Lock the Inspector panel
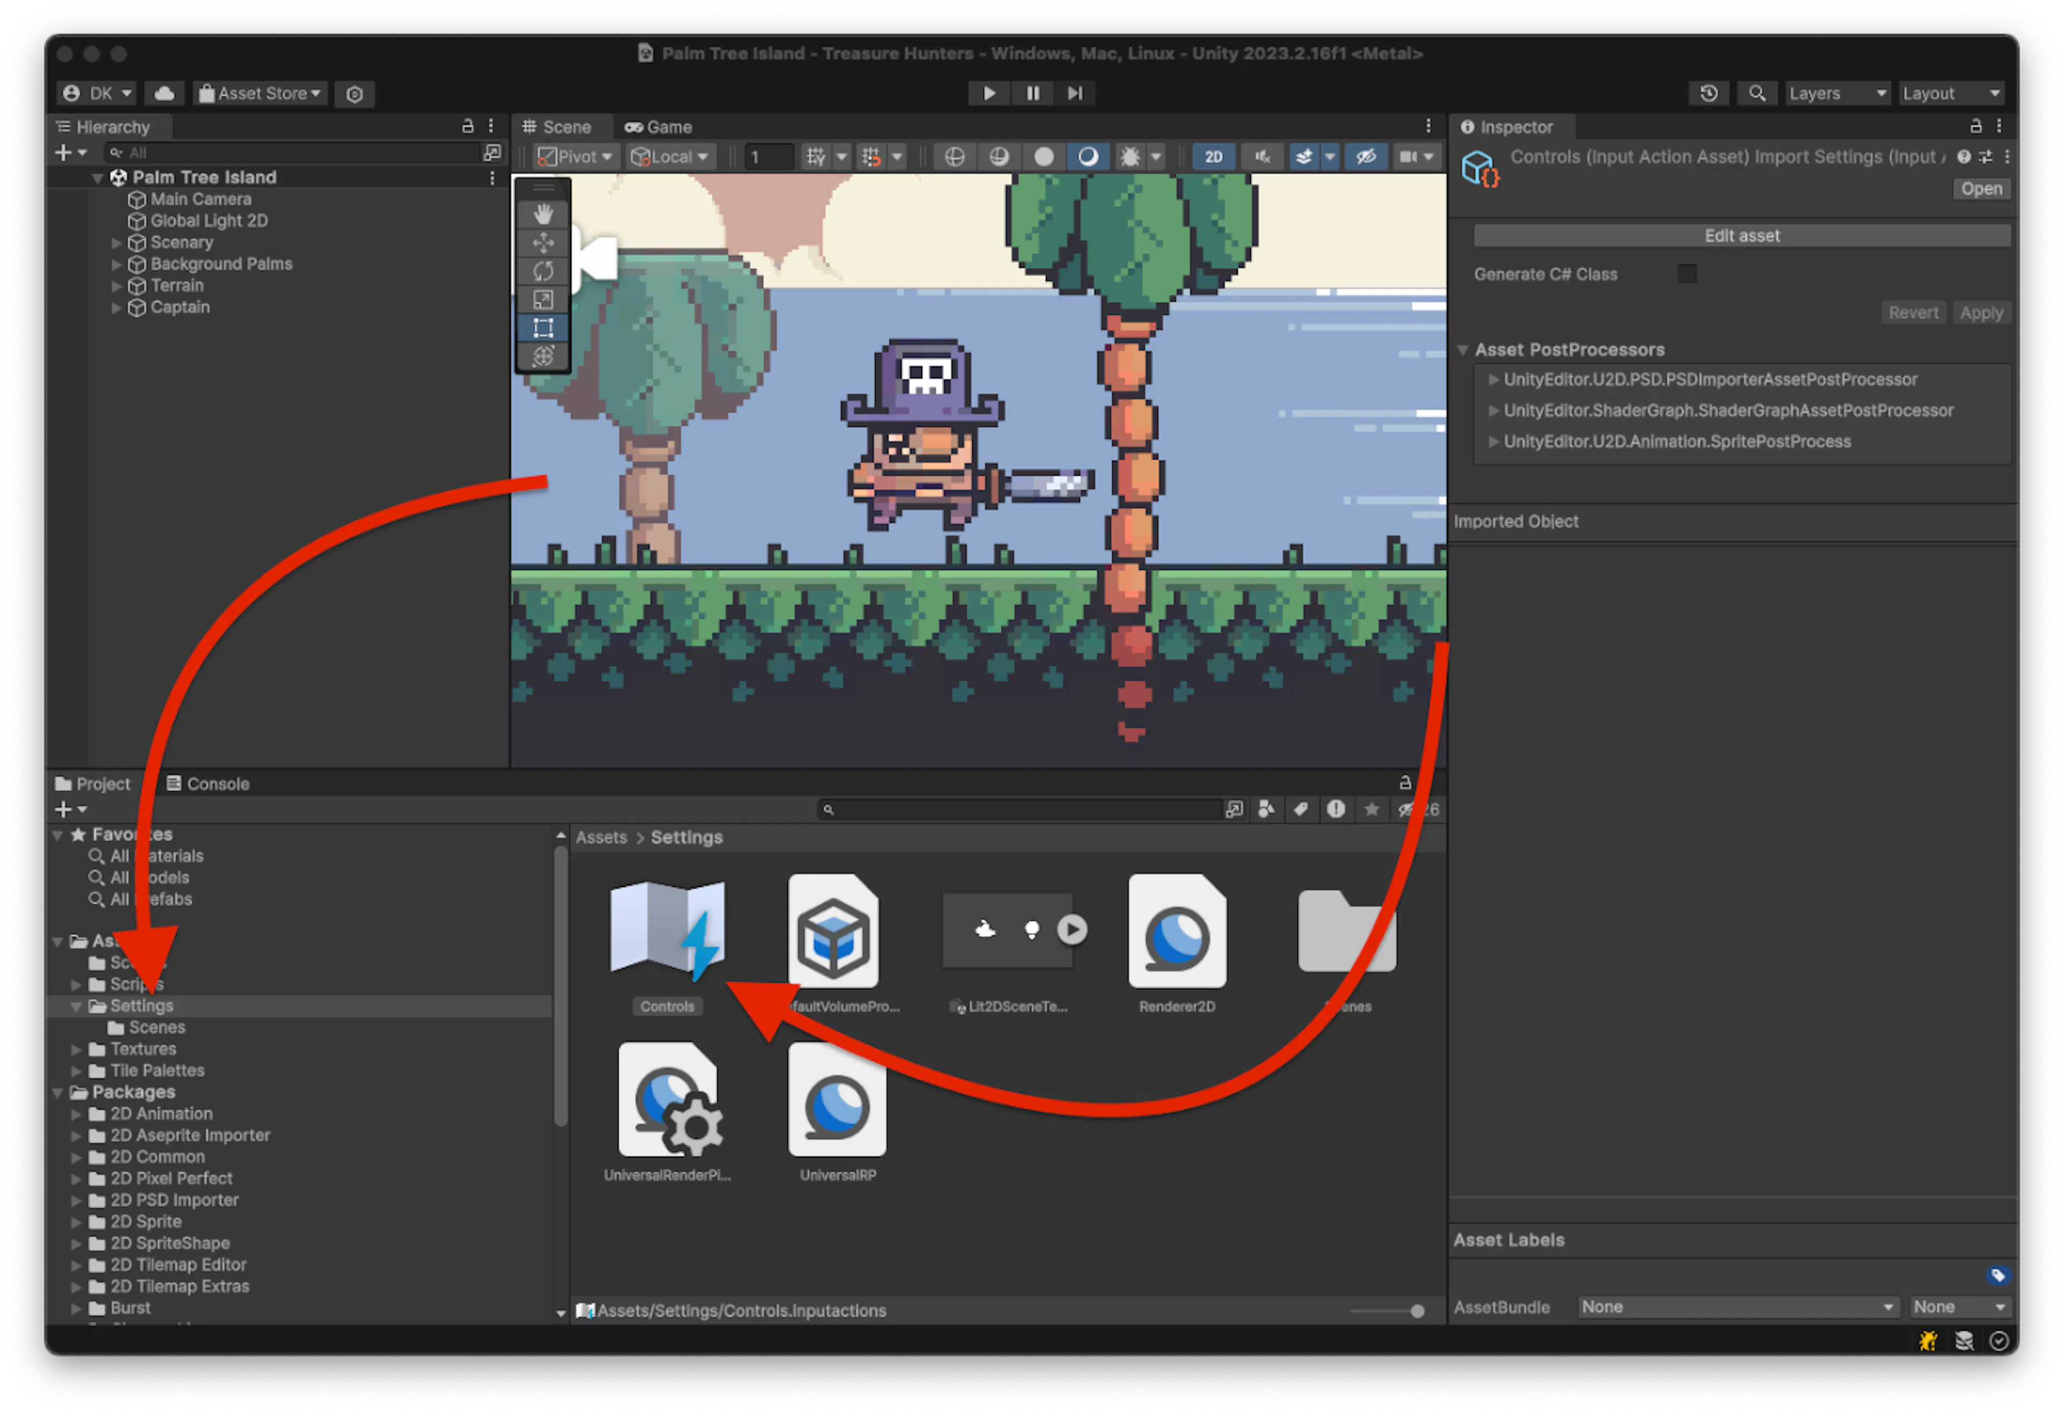The image size is (2064, 1411). pos(1975,126)
